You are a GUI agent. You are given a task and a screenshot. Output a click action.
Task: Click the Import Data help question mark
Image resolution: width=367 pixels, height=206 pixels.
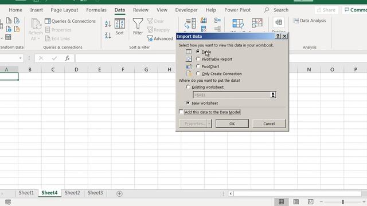coord(278,36)
